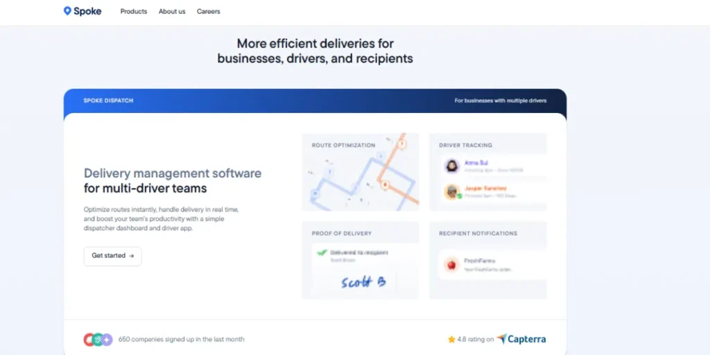Image resolution: width=710 pixels, height=355 pixels.
Task: Open the Route Optimization map card
Action: point(361,172)
